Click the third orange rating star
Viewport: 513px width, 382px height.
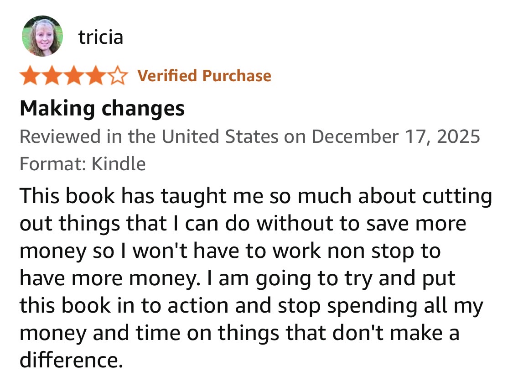74,76
